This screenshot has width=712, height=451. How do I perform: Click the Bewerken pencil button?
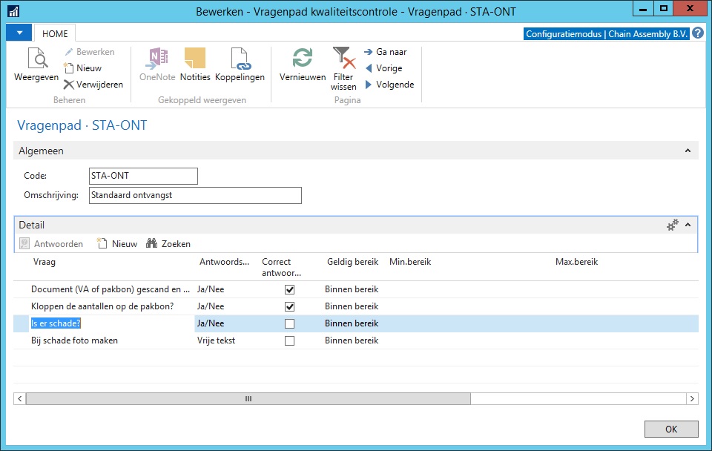(x=90, y=52)
